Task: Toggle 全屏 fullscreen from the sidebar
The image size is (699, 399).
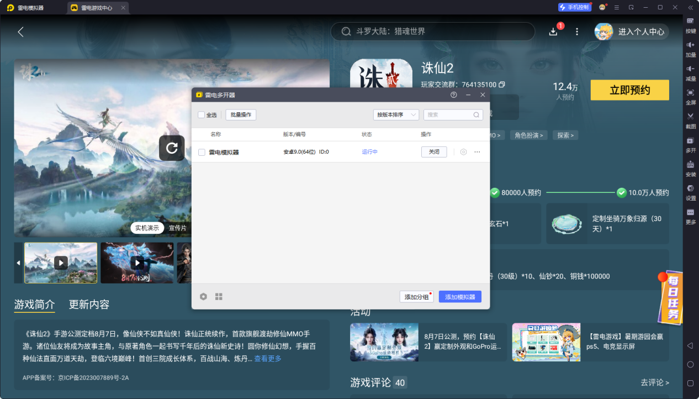Action: [690, 96]
